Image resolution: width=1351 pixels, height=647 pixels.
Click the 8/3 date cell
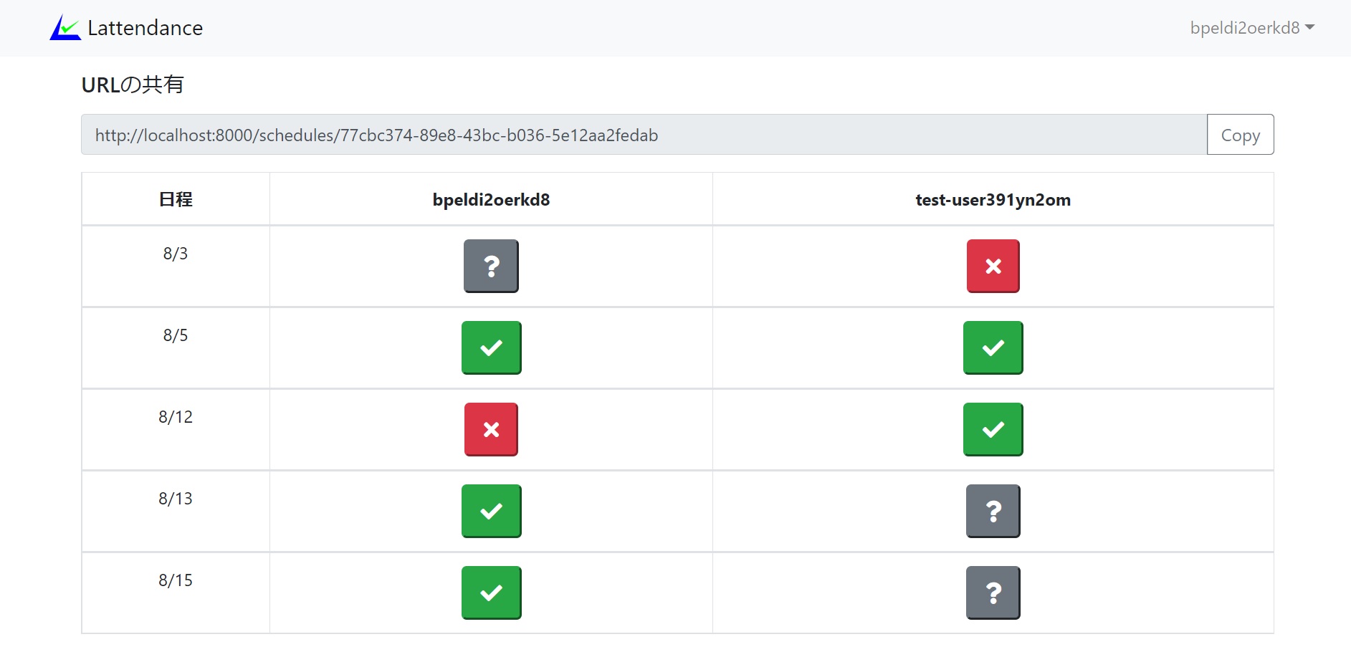click(176, 266)
